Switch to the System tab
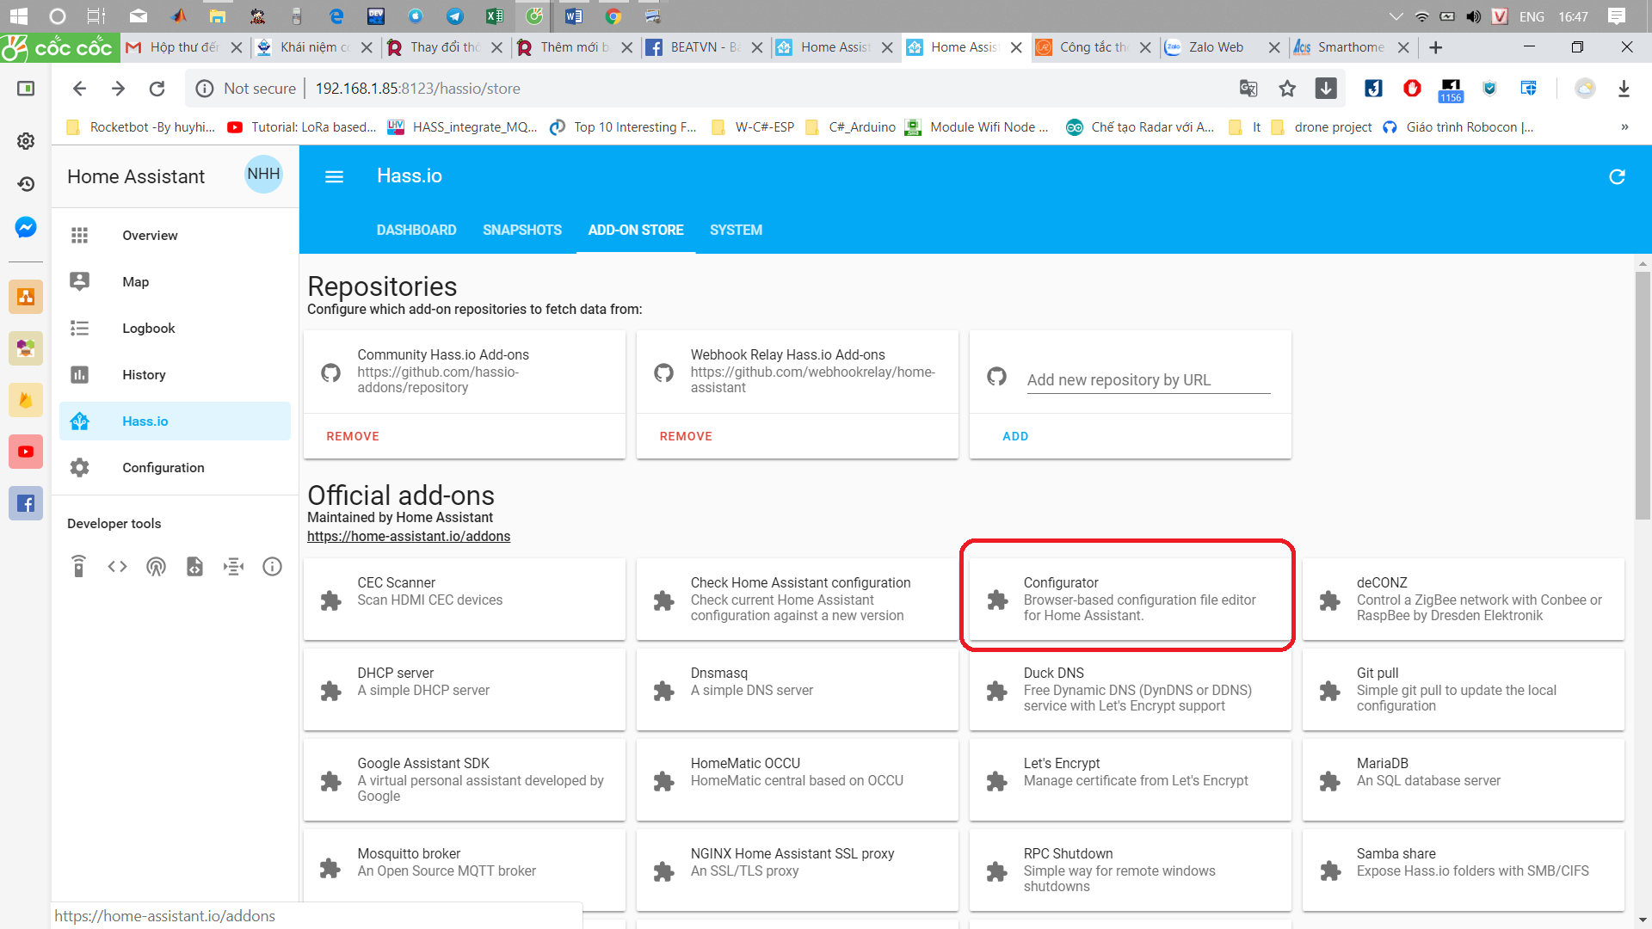This screenshot has height=929, width=1652. 736,230
